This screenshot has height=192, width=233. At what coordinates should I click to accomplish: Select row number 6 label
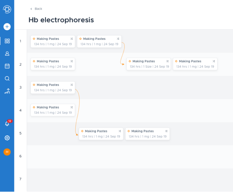(x=21, y=156)
